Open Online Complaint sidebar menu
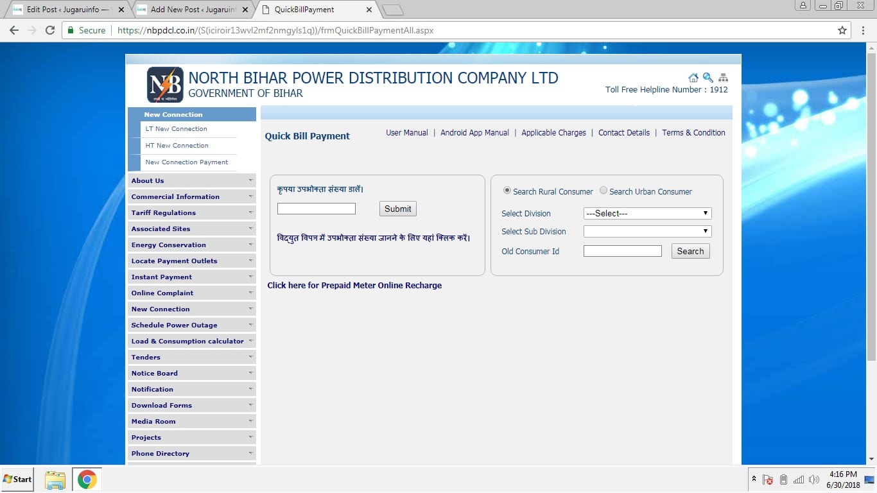 pyautogui.click(x=191, y=293)
